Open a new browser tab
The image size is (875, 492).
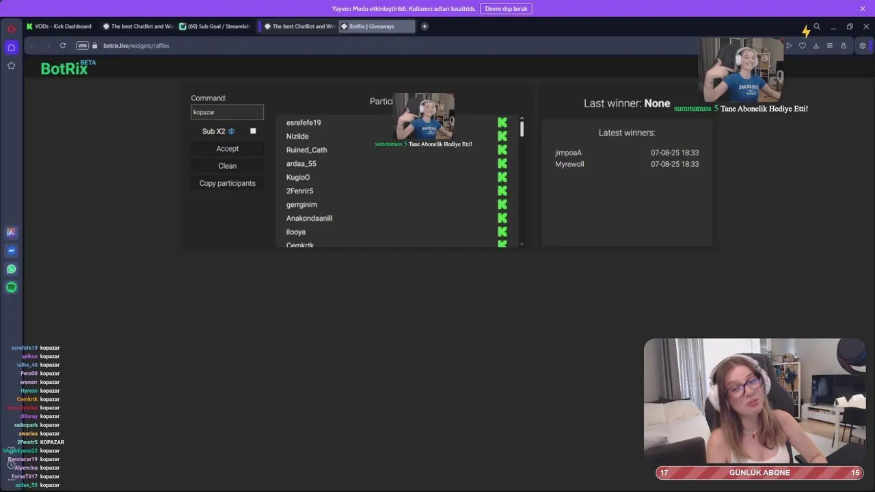point(425,27)
